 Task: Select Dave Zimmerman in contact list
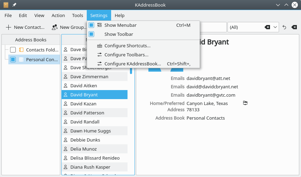pyautogui.click(x=95, y=77)
